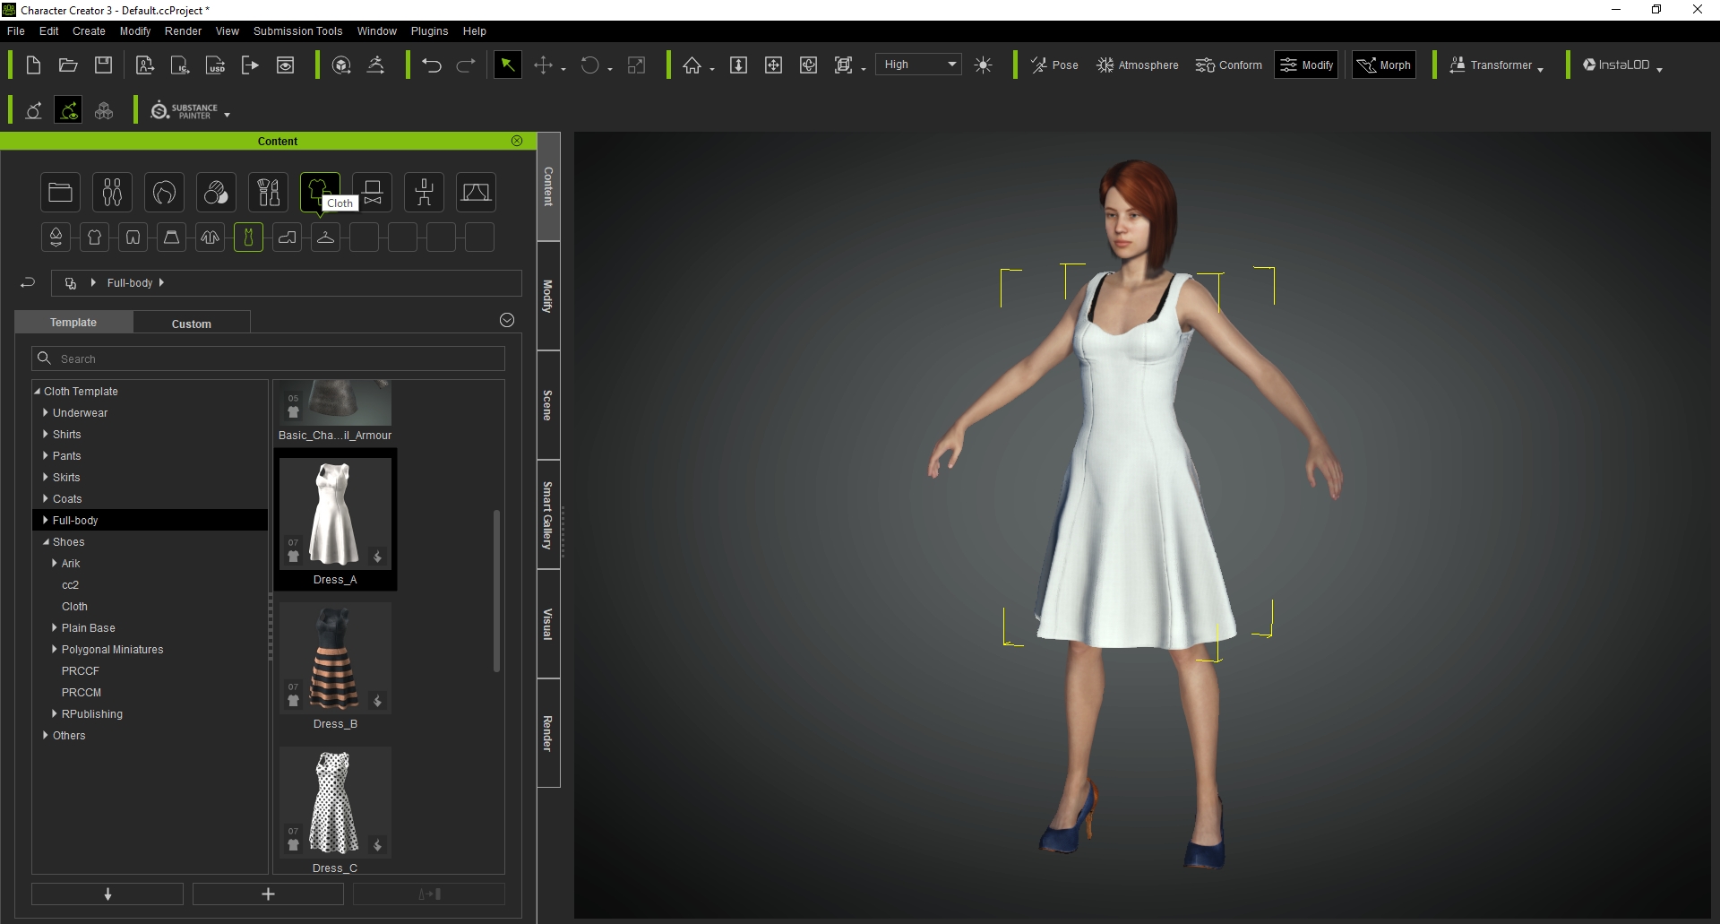
Task: Click the New Project icon
Action: (x=33, y=65)
